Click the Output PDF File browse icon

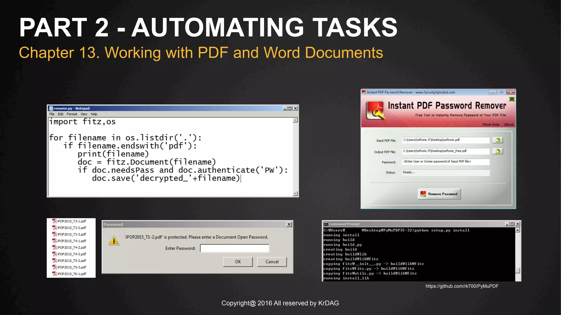pos(498,151)
